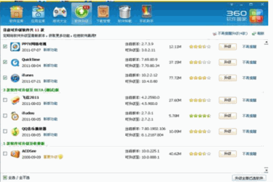
Task: Click 不再提醒 link for iKudou
Action: click(x=249, y=116)
